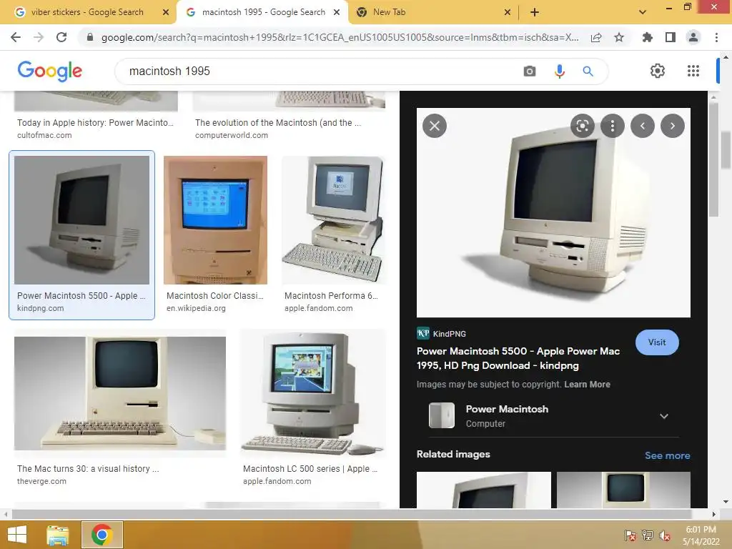Screen dimensions: 732x549
Task: Select Power Macintosh 5500 thumbnail result
Action: pyautogui.click(x=81, y=220)
